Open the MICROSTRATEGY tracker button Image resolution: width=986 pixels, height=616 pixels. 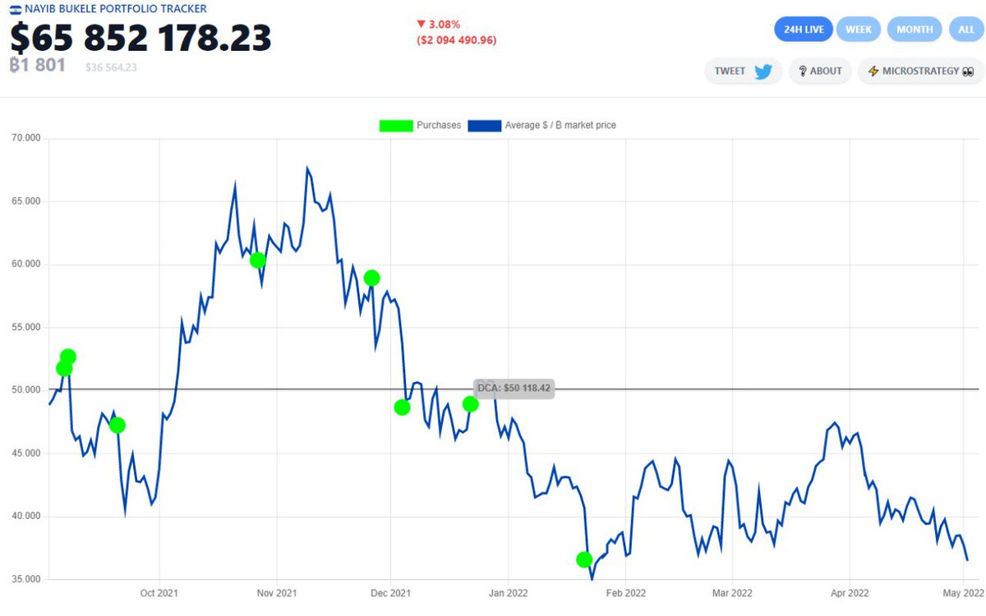[920, 71]
